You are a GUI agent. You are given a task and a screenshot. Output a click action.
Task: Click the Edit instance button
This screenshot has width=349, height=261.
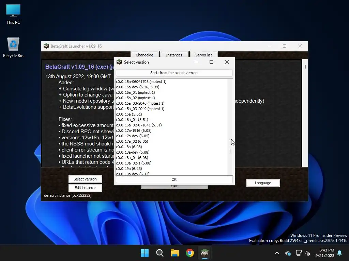[85, 188]
